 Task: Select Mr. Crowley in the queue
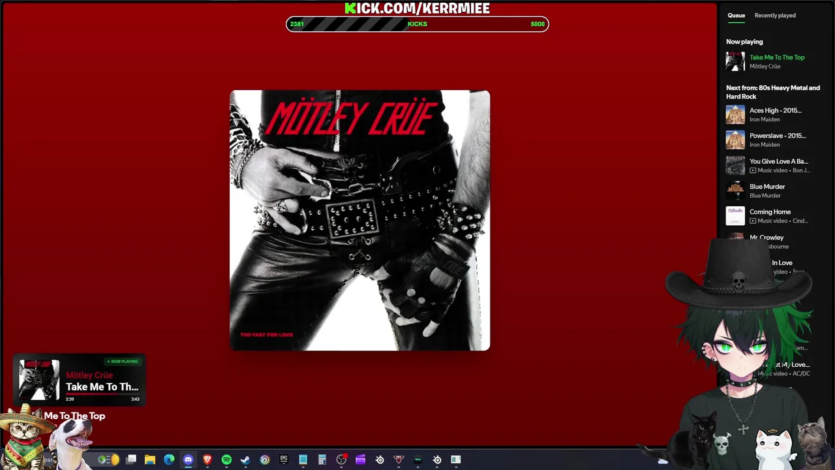click(x=767, y=238)
